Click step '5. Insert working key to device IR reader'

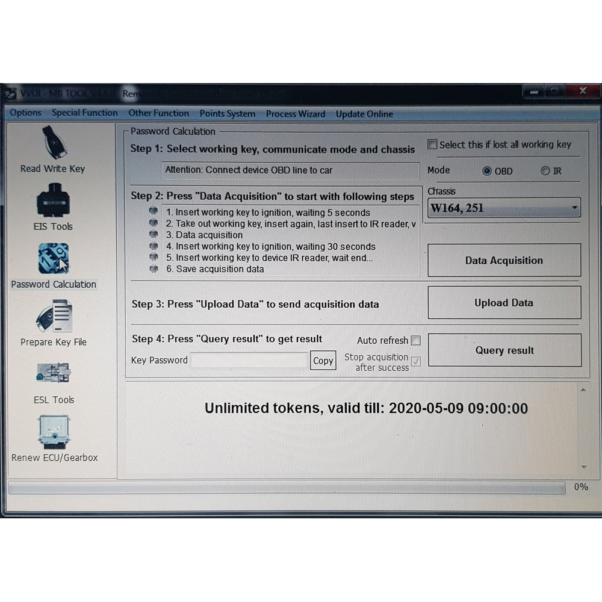(269, 258)
